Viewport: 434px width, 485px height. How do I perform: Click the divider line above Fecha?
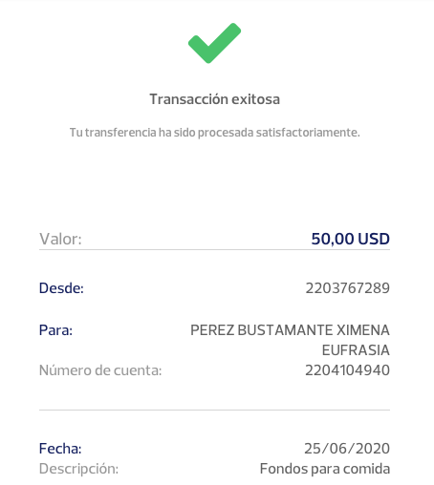coord(214,410)
